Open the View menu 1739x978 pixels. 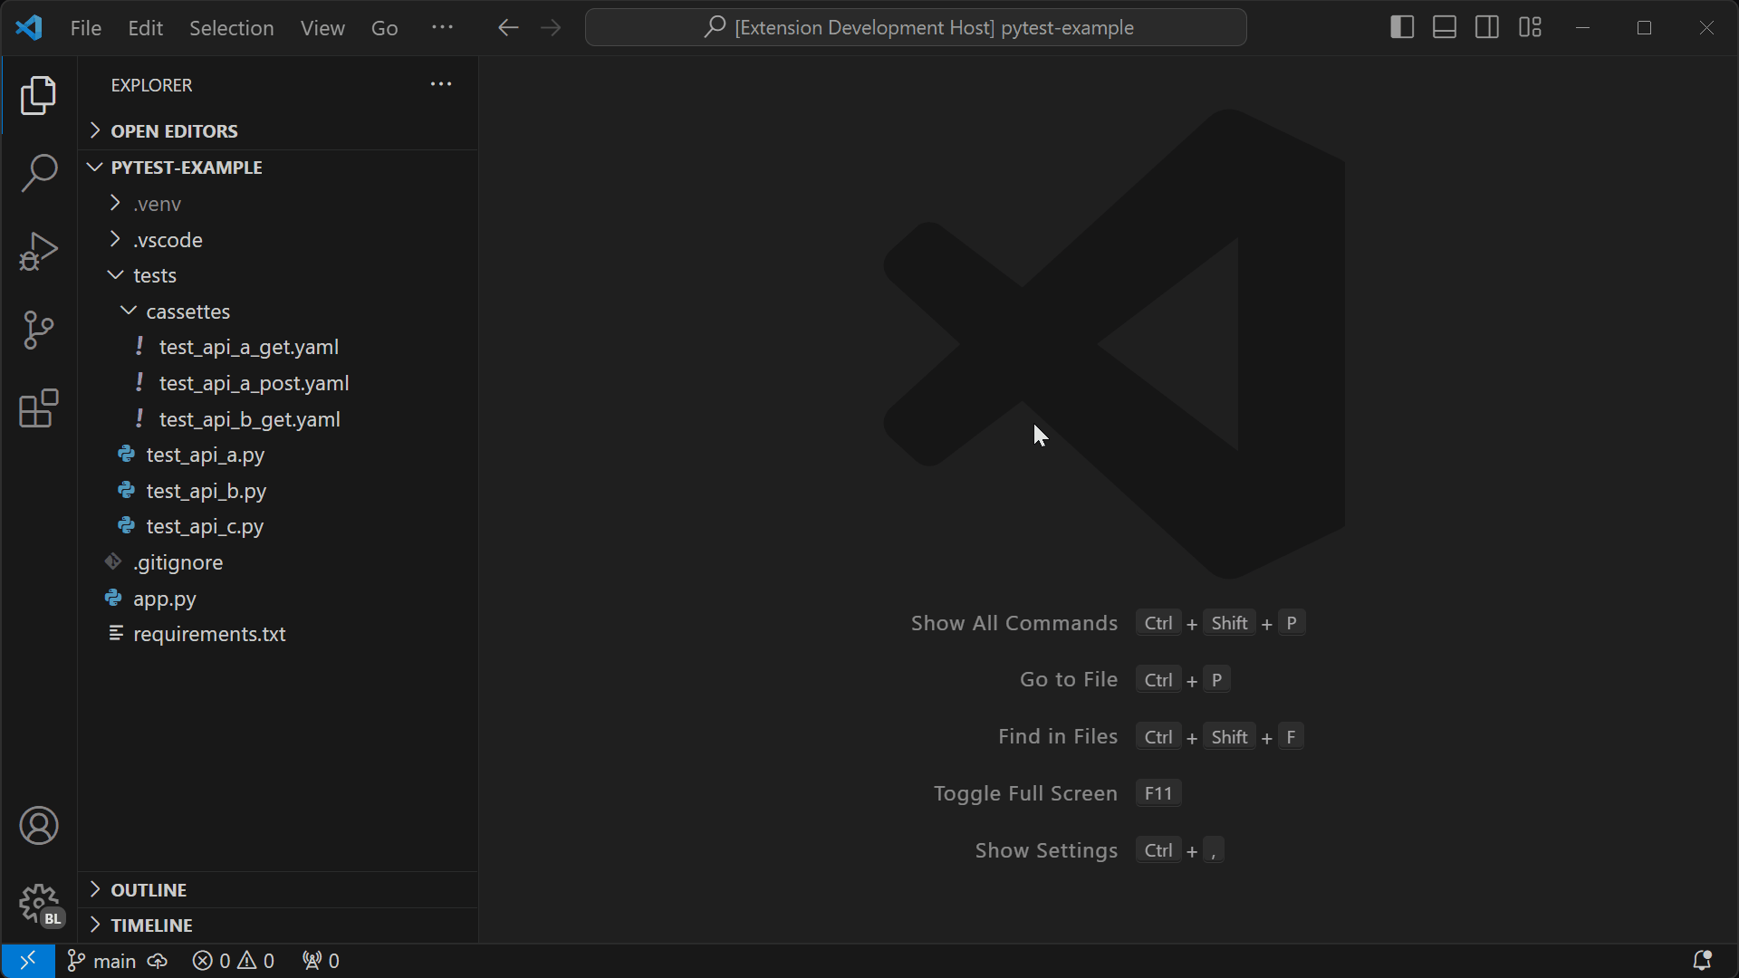322,28
